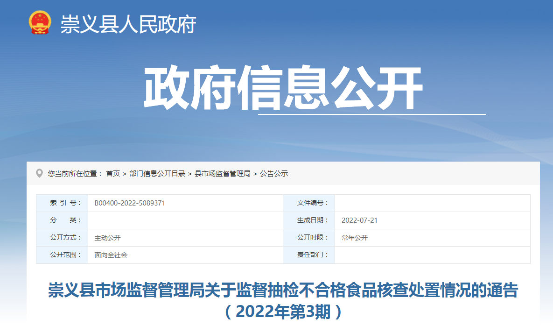Click the 常年公开 value cell
The image size is (553, 326).
(x=433, y=238)
